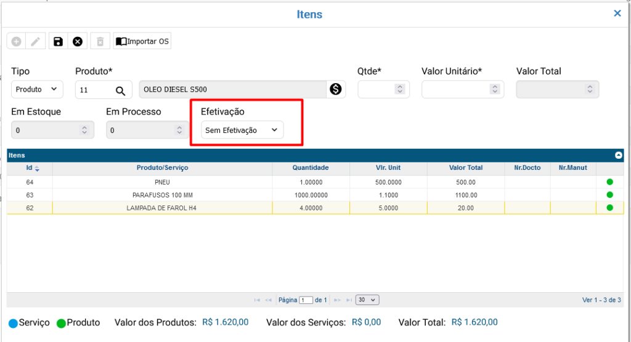The width and height of the screenshot is (631, 342).
Task: Click the save floppy disk icon
Action: point(58,42)
